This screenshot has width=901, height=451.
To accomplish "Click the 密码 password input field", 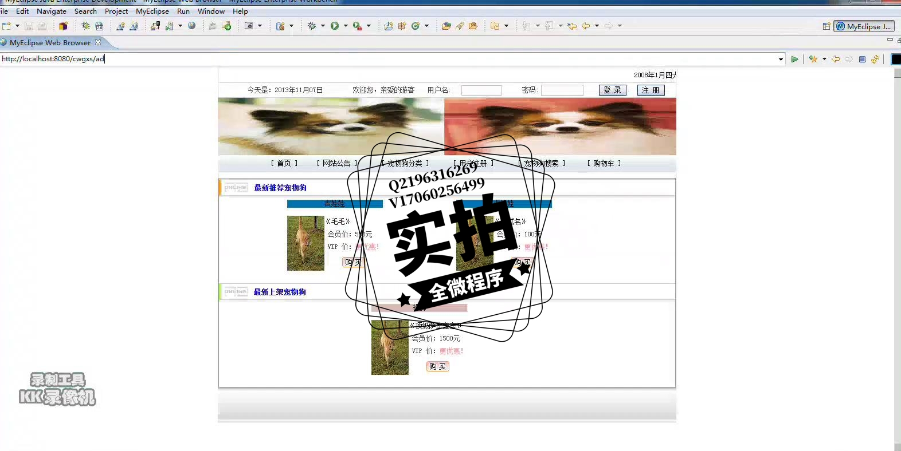I will 562,90.
